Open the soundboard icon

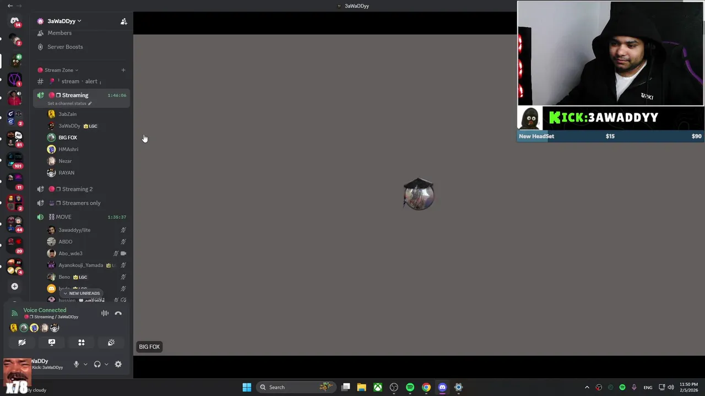pyautogui.click(x=111, y=343)
